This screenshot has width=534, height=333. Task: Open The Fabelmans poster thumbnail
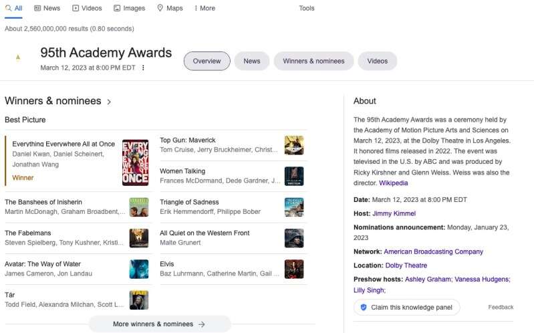(x=139, y=238)
